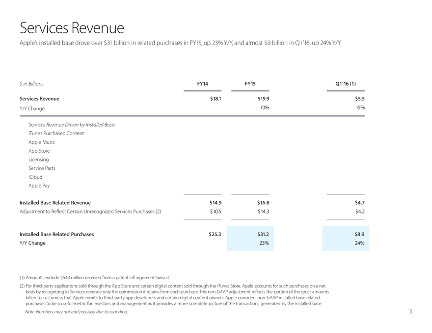Click the Installed Base Related Purchases label

click(56, 234)
